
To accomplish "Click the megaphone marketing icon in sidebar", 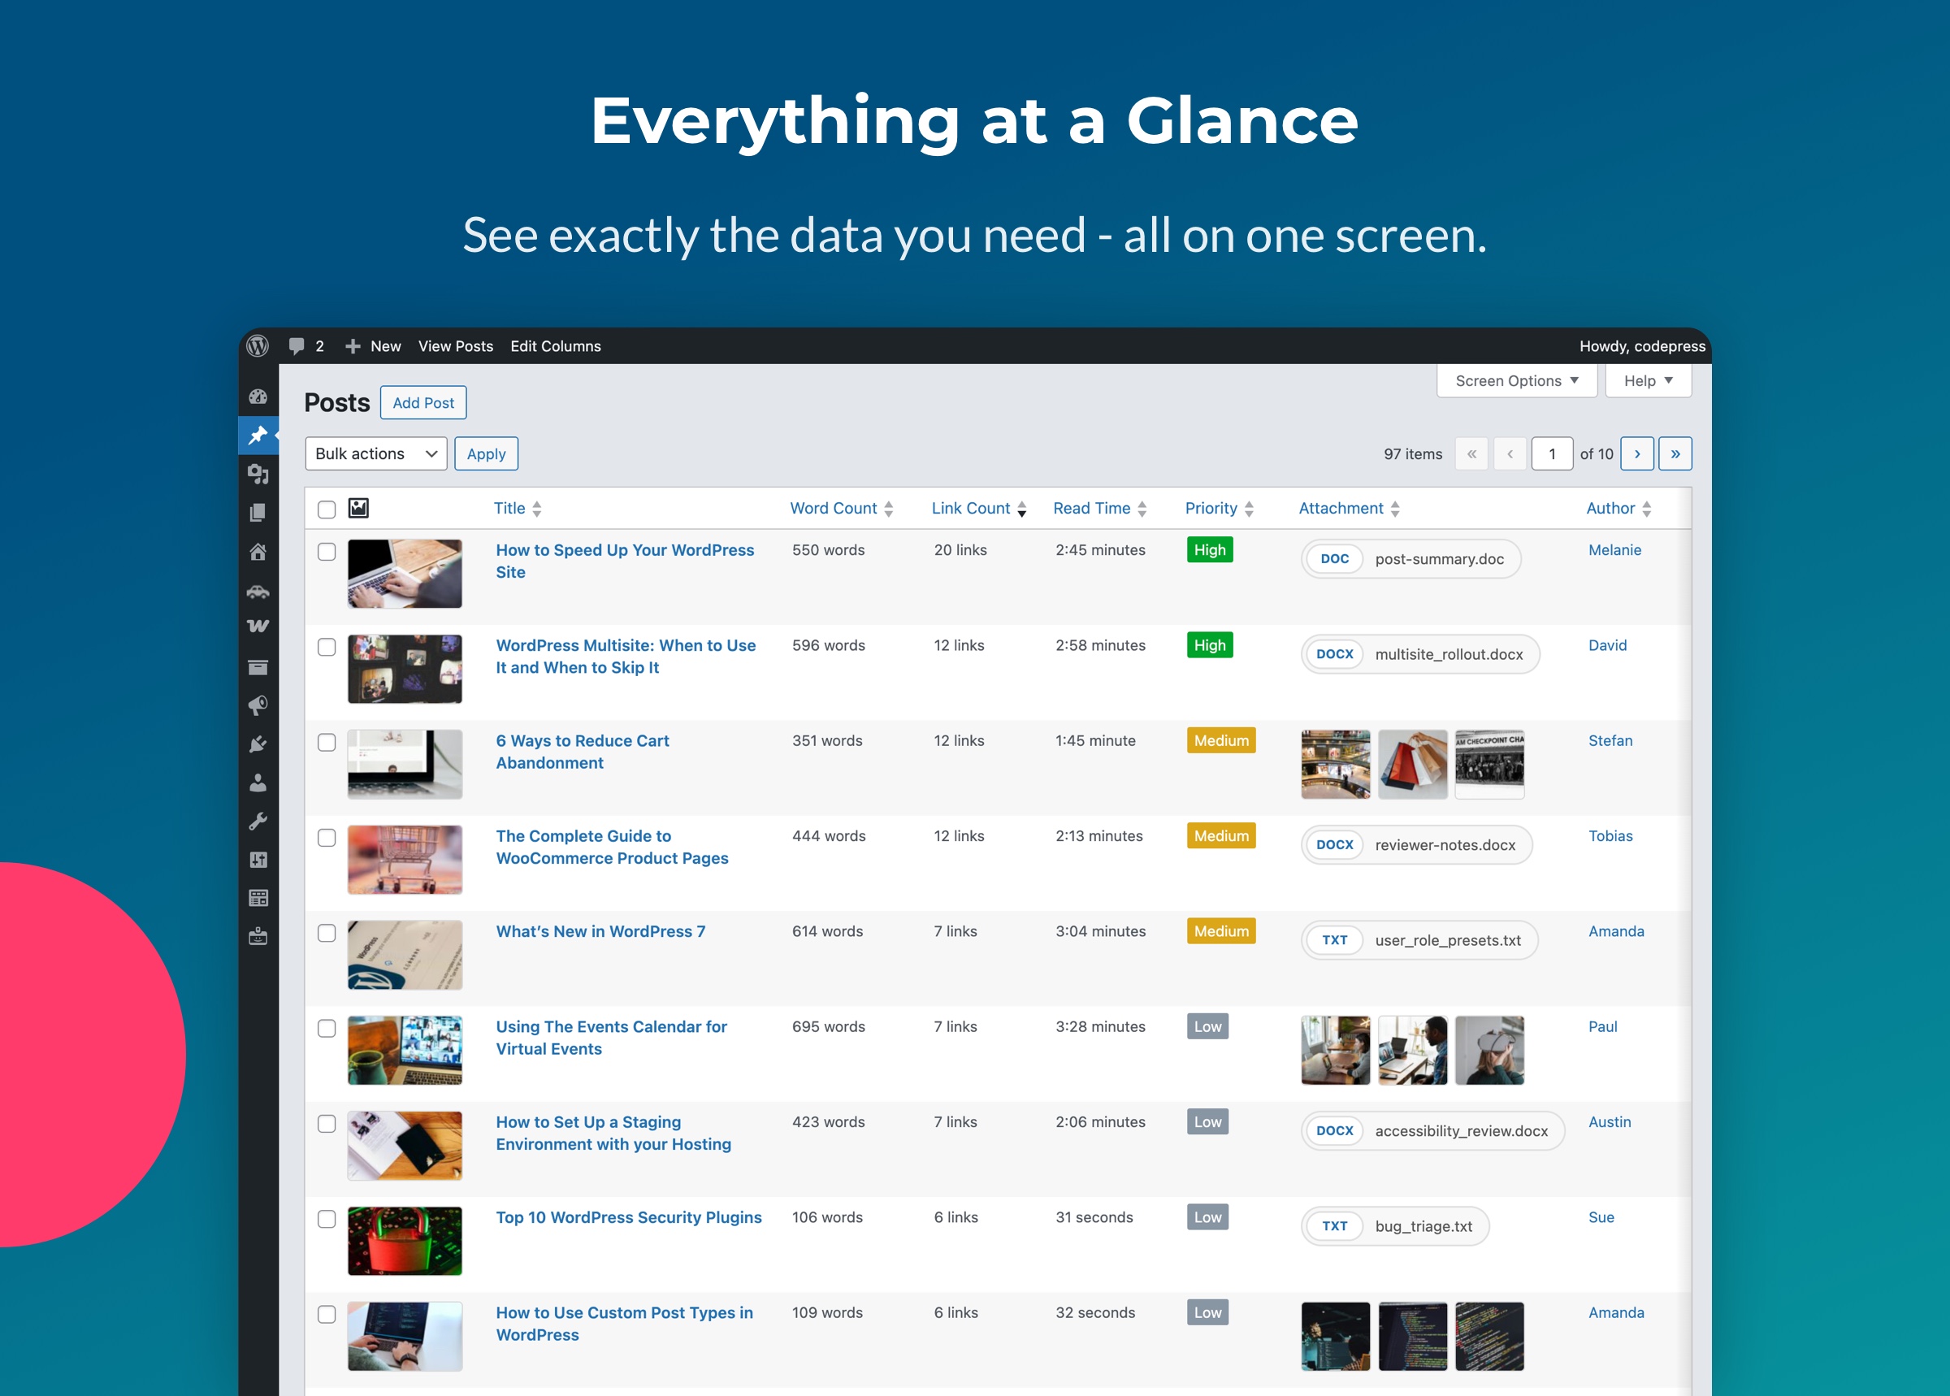I will click(258, 705).
